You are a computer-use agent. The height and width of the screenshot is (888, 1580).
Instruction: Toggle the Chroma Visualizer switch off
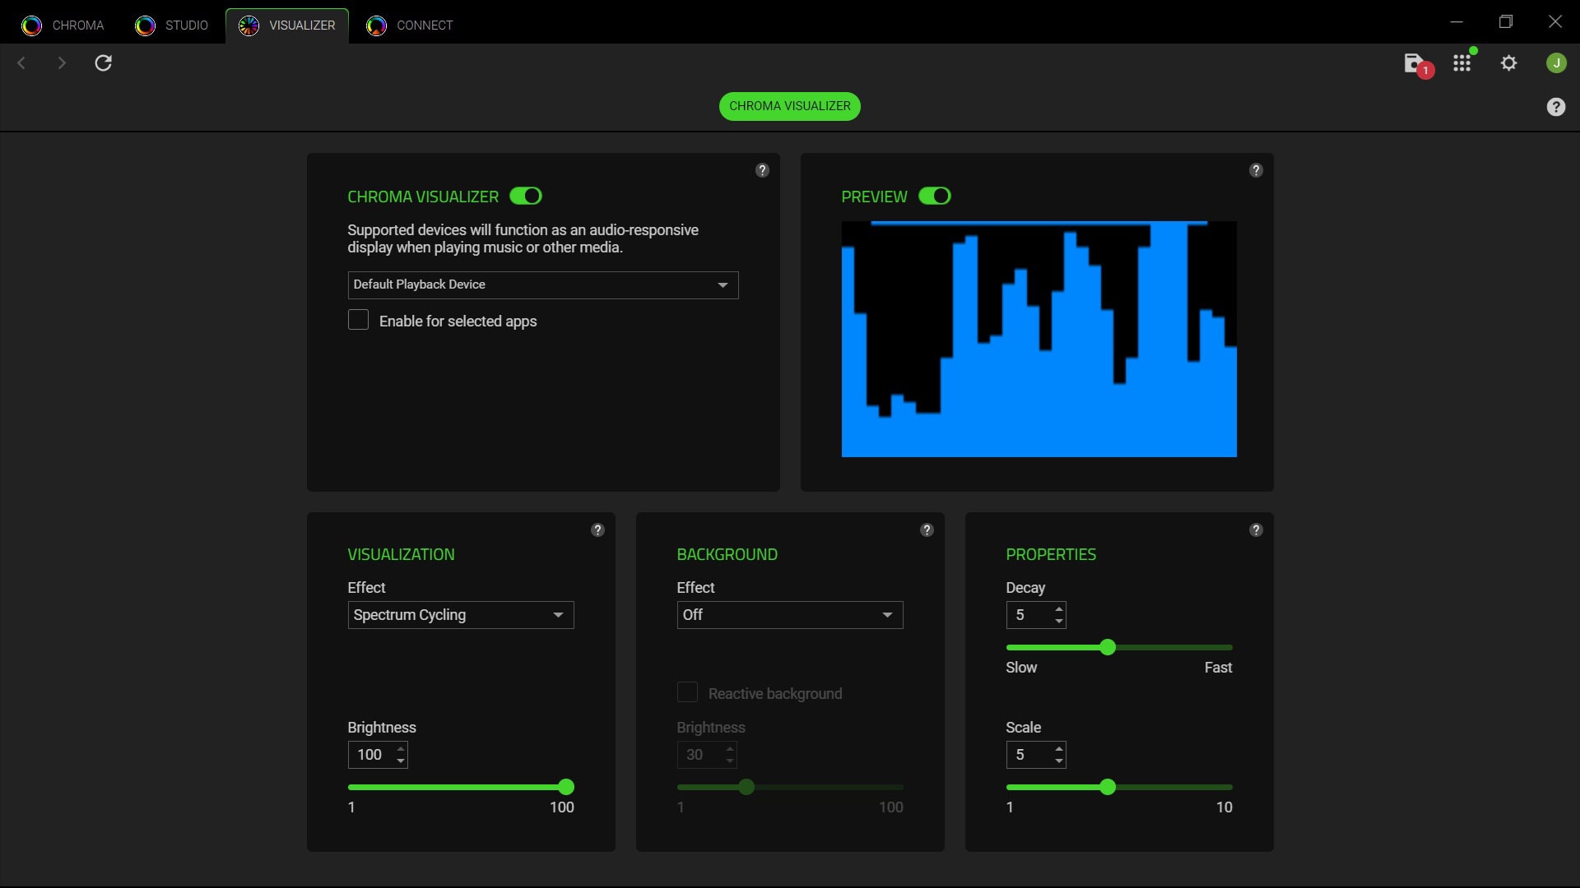click(525, 197)
